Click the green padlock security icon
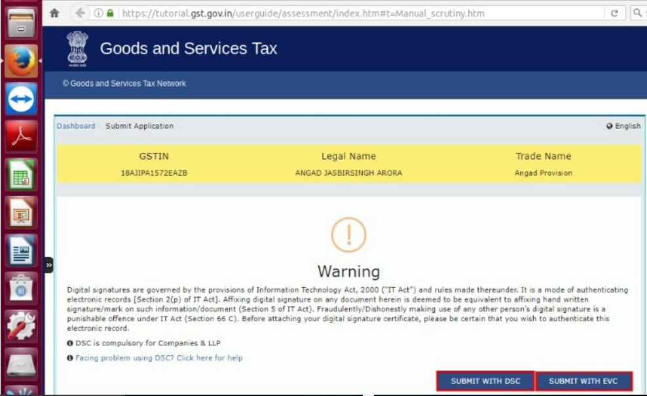 110,13
